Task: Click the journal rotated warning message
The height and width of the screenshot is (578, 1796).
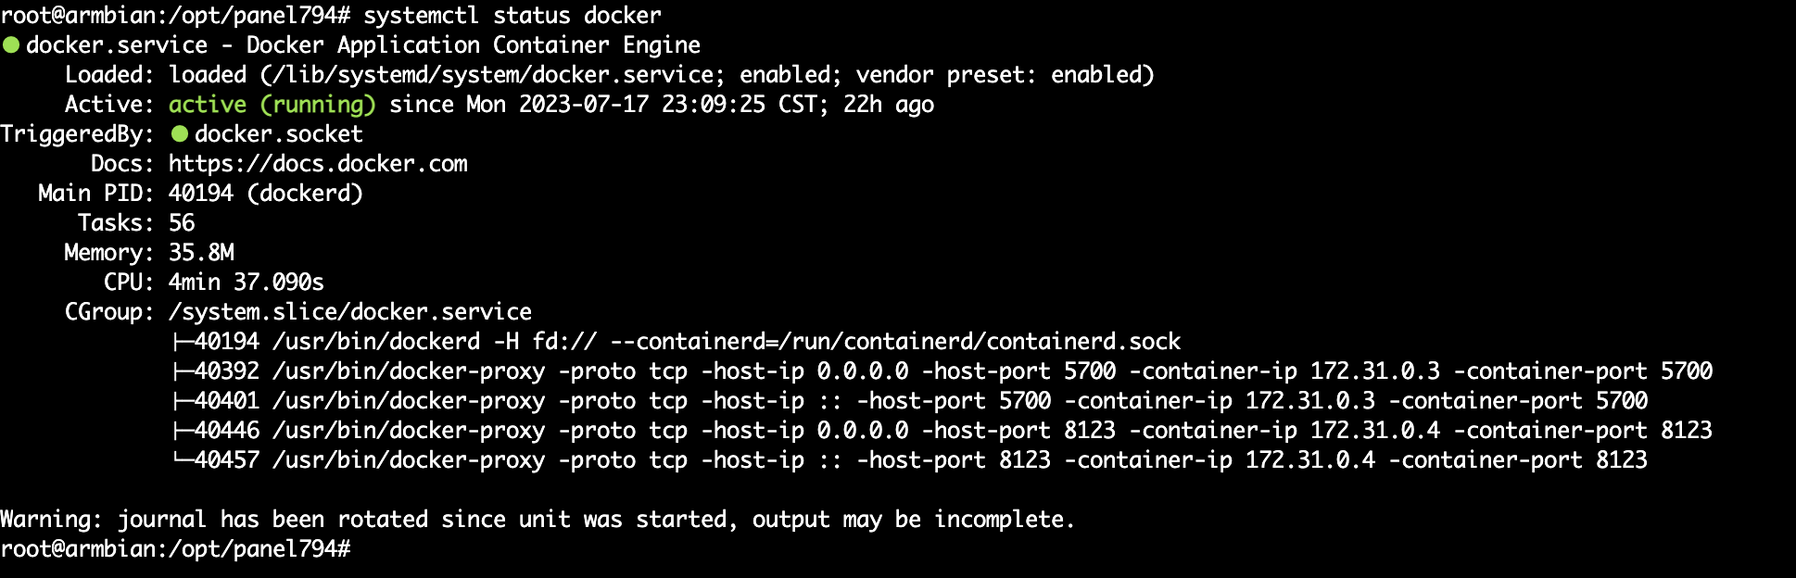Action: [x=538, y=520]
